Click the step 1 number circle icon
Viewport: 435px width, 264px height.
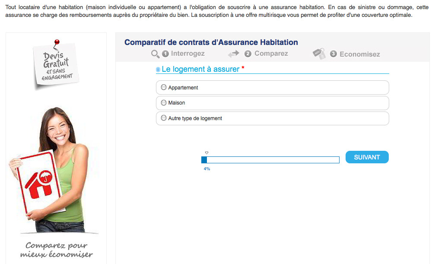click(x=165, y=54)
